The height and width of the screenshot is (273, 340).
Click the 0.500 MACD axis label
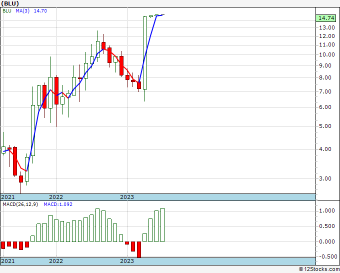[327, 226]
